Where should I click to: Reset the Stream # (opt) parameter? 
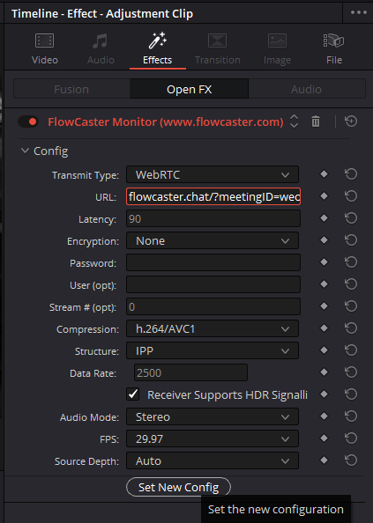point(351,306)
